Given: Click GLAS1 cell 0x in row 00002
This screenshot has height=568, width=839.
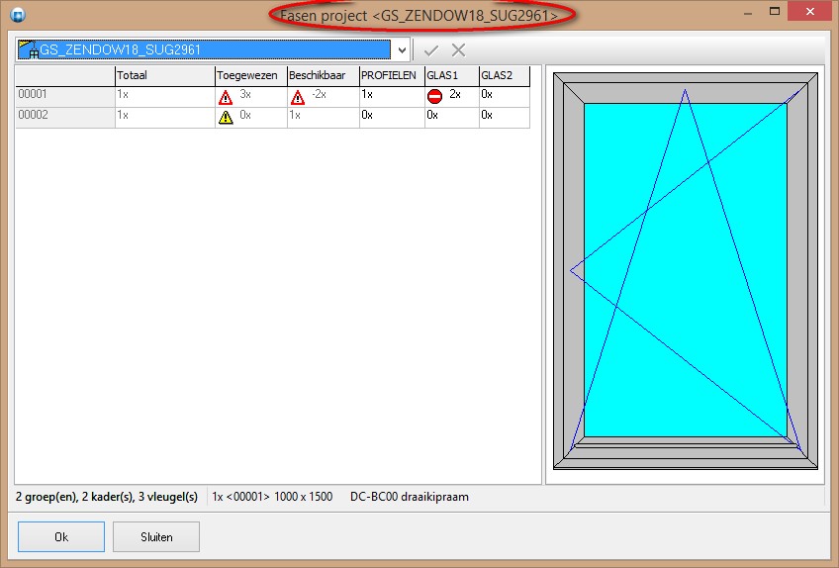Looking at the screenshot, I should coord(452,117).
